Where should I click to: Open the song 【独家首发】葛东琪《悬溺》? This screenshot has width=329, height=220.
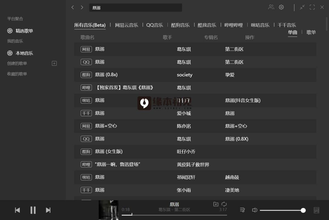[x=124, y=88]
